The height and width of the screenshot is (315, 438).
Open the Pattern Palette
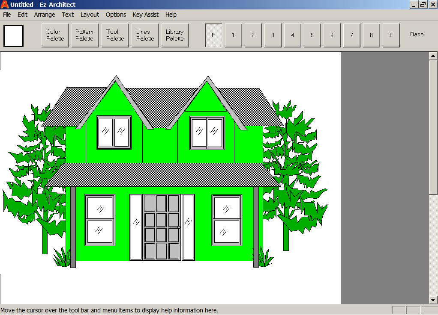[84, 35]
